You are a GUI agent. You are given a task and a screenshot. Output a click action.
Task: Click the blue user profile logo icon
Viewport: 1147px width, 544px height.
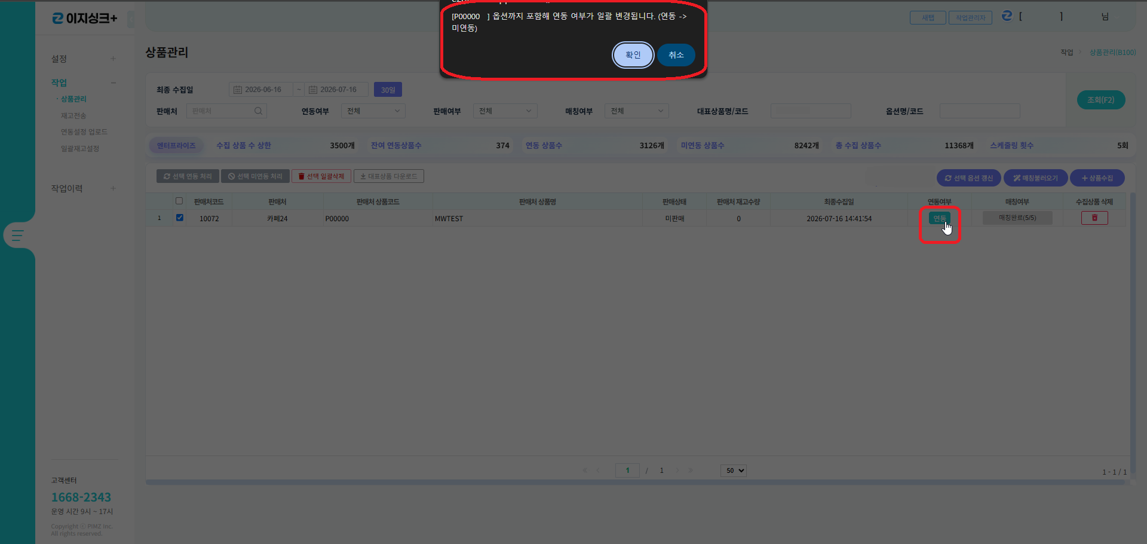(x=1007, y=16)
